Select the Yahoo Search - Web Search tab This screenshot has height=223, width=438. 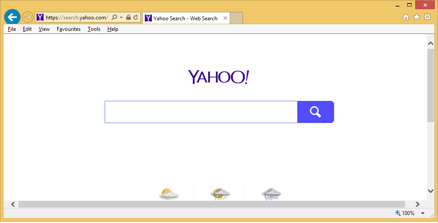[x=186, y=18]
